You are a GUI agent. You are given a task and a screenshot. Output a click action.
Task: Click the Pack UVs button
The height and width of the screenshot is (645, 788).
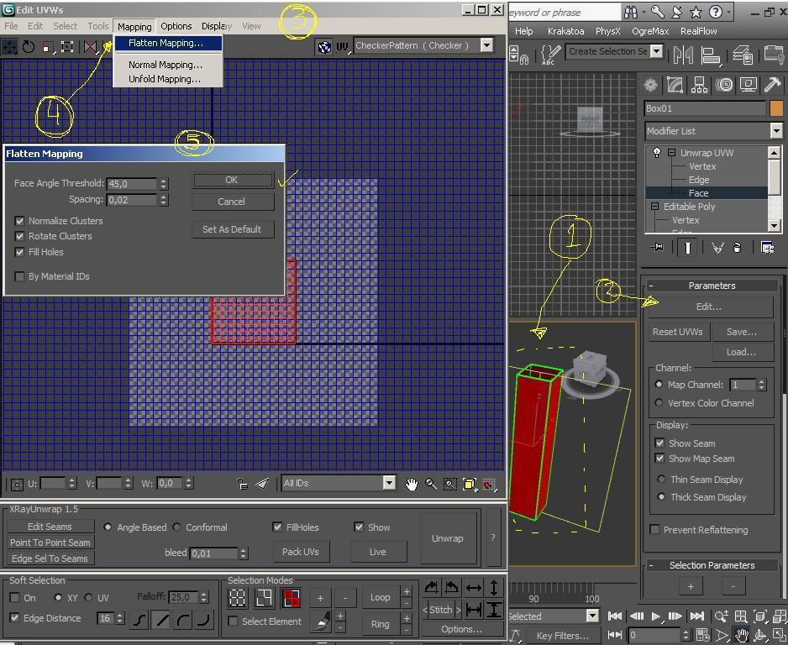(x=301, y=552)
